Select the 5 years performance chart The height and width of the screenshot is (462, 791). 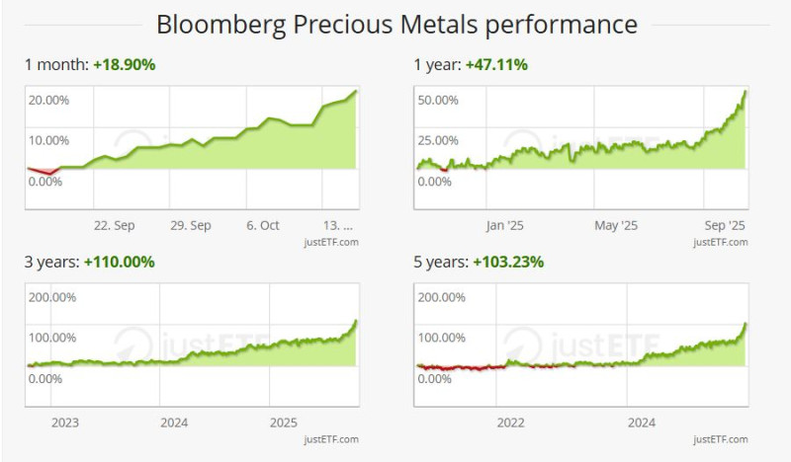click(x=581, y=346)
